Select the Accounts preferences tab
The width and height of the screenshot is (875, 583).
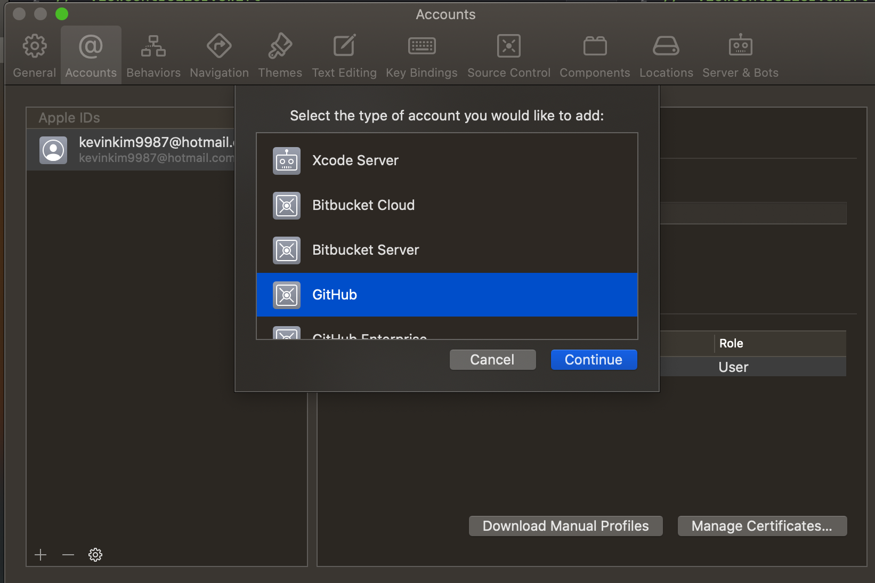(x=91, y=55)
